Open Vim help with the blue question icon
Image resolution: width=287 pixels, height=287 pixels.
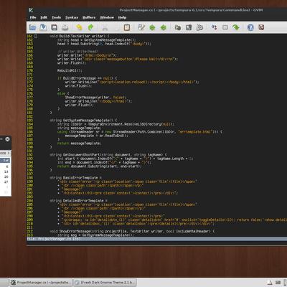[x=250, y=27]
